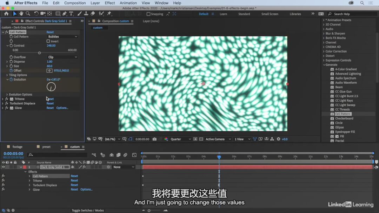Select the Zoom magnifier tool
The width and height of the screenshot is (379, 213).
click(x=28, y=14)
